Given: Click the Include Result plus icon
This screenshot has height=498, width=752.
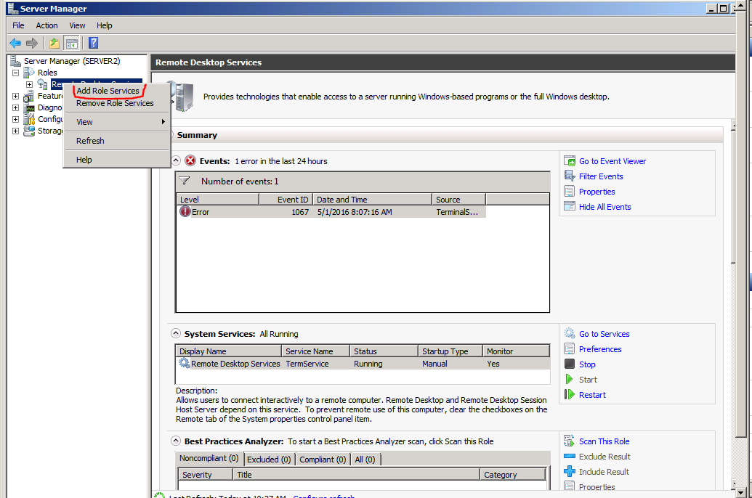Looking at the screenshot, I should click(x=570, y=472).
